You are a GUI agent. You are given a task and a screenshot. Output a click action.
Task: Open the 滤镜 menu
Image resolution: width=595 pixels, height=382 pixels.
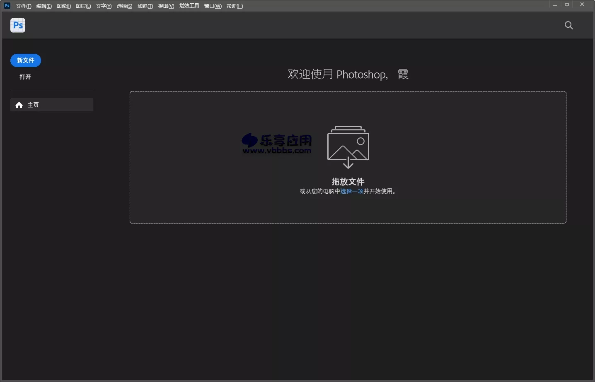click(145, 6)
